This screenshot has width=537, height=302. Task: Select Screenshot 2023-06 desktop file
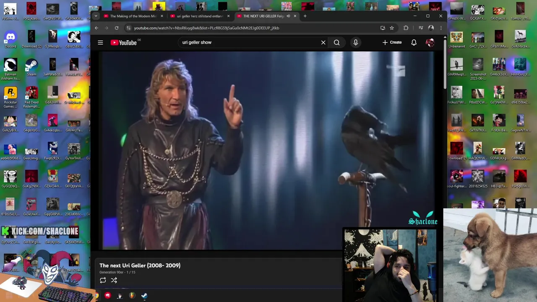click(478, 70)
